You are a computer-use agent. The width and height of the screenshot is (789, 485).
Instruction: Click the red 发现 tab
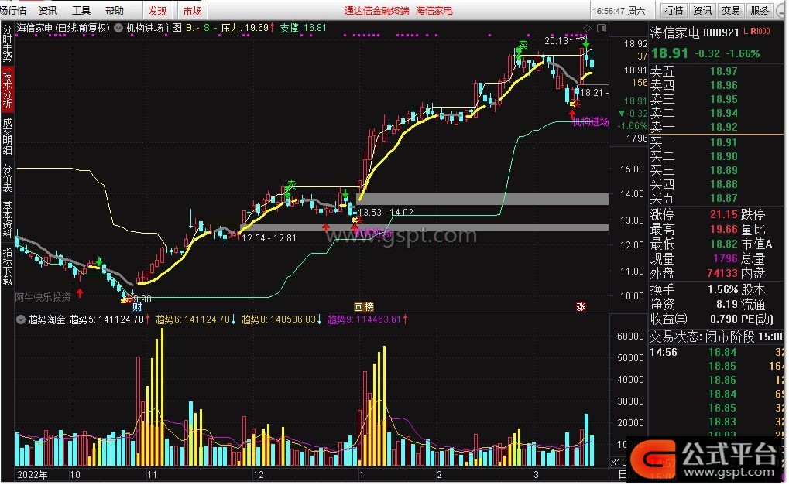(157, 11)
